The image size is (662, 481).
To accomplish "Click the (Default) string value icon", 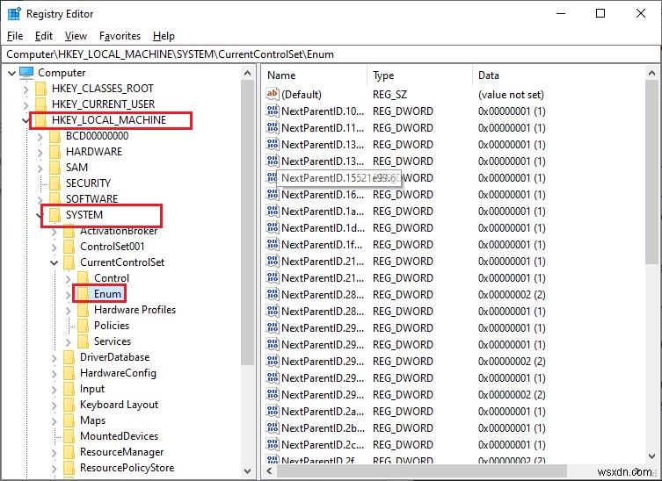I will click(273, 94).
